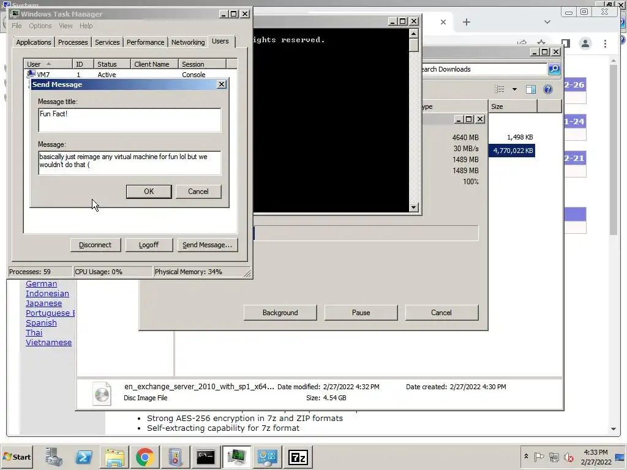Select the Task Manager taskbar icon

point(237,457)
